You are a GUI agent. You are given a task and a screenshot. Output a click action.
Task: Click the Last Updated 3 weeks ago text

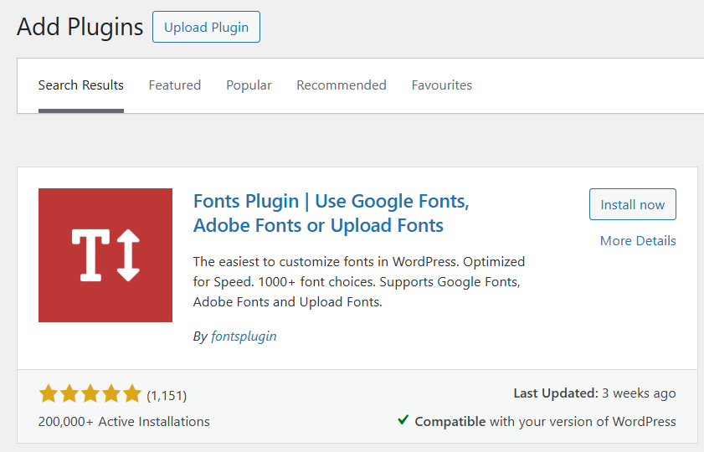coord(594,393)
